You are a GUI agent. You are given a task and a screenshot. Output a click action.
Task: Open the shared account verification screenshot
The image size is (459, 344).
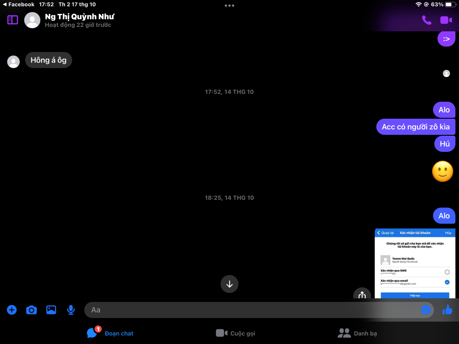pyautogui.click(x=415, y=264)
